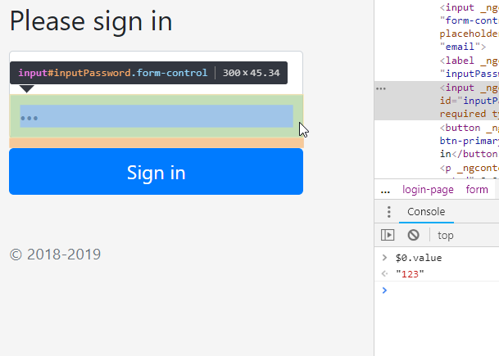Select the p element node
Screen dimensions: 499x356
point(469,169)
